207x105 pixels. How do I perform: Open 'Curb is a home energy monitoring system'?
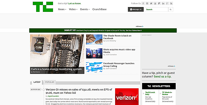click(x=56, y=69)
